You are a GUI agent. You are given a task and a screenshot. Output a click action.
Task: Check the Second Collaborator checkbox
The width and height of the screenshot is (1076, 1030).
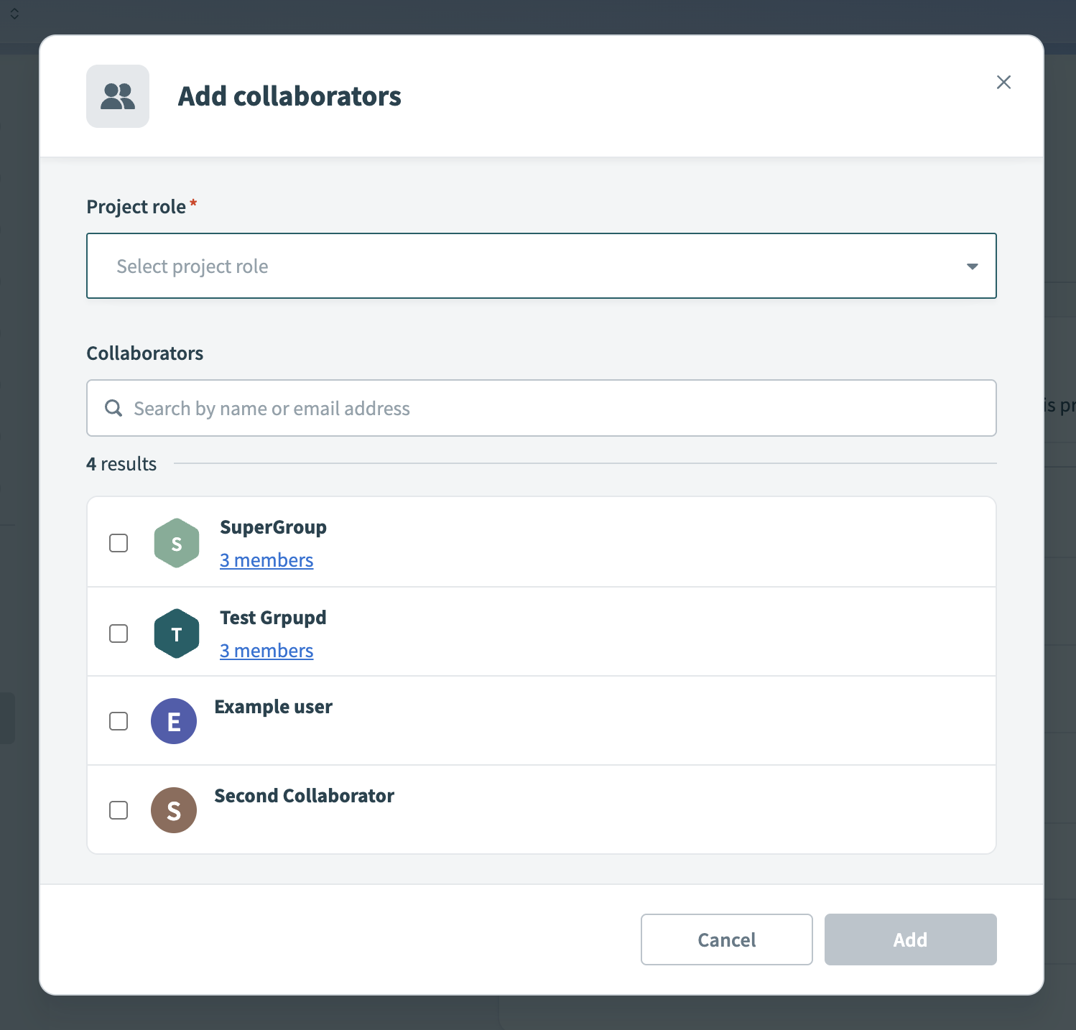coord(118,809)
